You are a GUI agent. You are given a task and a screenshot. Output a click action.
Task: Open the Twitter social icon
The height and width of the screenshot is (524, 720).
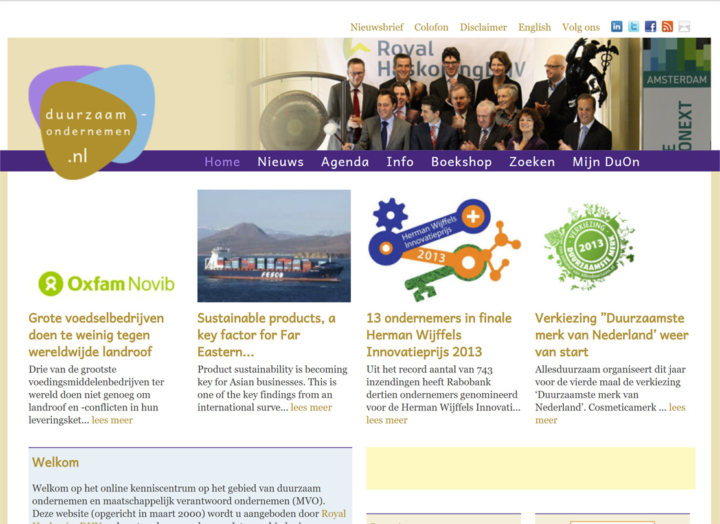coord(633,27)
